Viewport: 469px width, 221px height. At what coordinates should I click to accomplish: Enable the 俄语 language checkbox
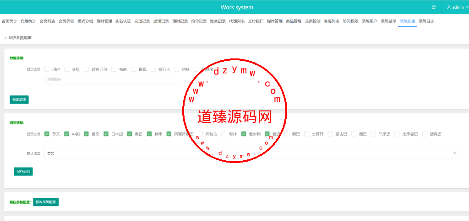click(x=354, y=134)
